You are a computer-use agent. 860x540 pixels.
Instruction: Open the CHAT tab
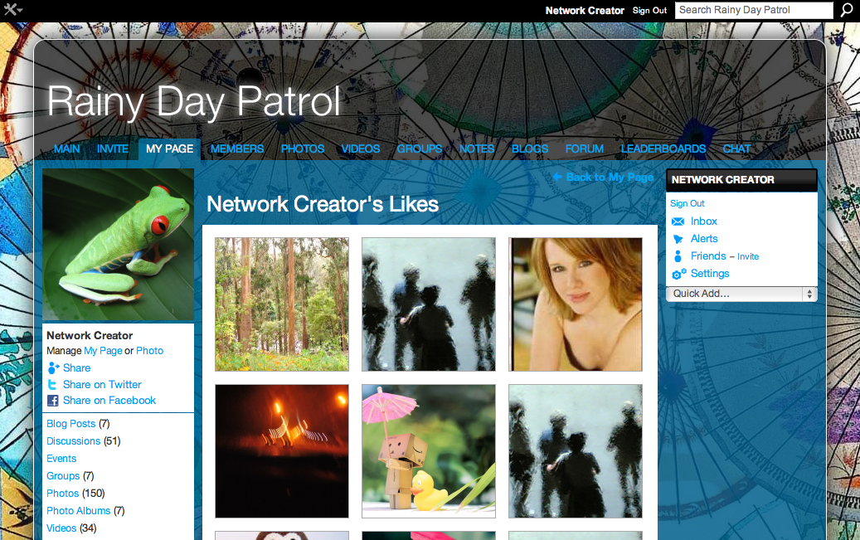click(736, 148)
